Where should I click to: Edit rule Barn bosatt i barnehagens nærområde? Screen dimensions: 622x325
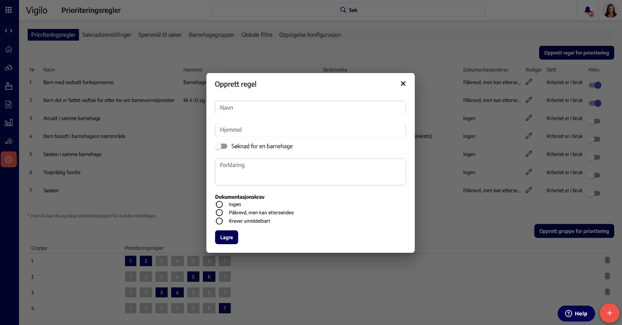(529, 136)
